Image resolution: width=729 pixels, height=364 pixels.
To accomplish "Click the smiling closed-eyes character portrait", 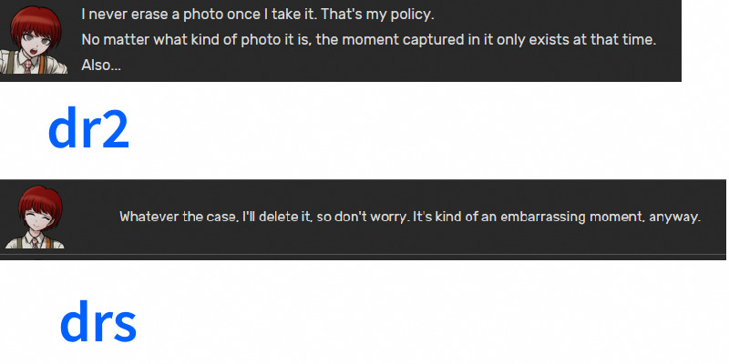I will (35, 217).
